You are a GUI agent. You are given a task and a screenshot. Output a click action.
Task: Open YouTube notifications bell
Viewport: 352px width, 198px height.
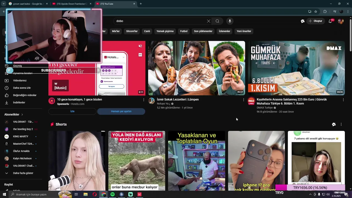tap(330, 21)
